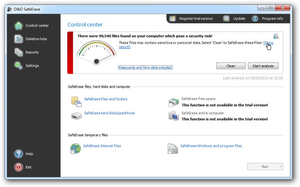Click the Program info label
The width and height of the screenshot is (300, 187).
pyautogui.click(x=273, y=18)
